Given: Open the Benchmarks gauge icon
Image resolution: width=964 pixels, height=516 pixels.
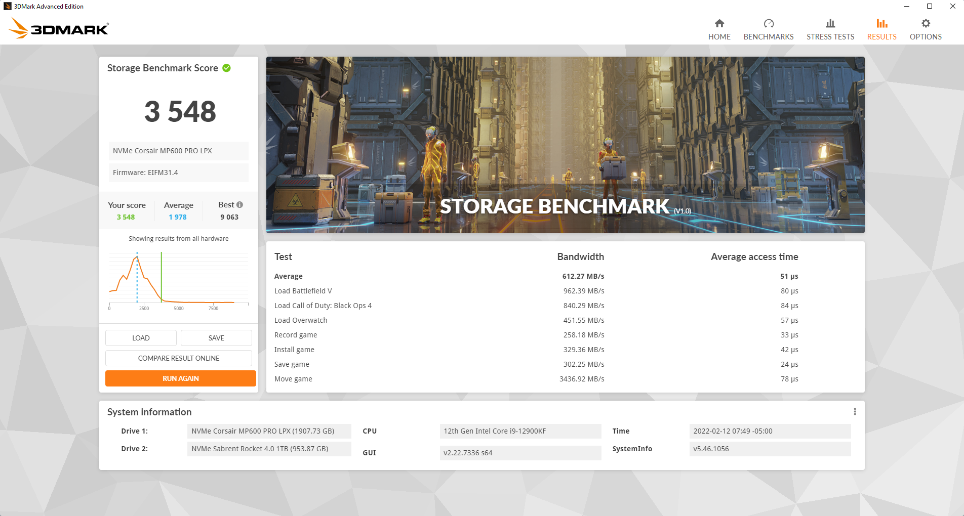Looking at the screenshot, I should pos(768,23).
